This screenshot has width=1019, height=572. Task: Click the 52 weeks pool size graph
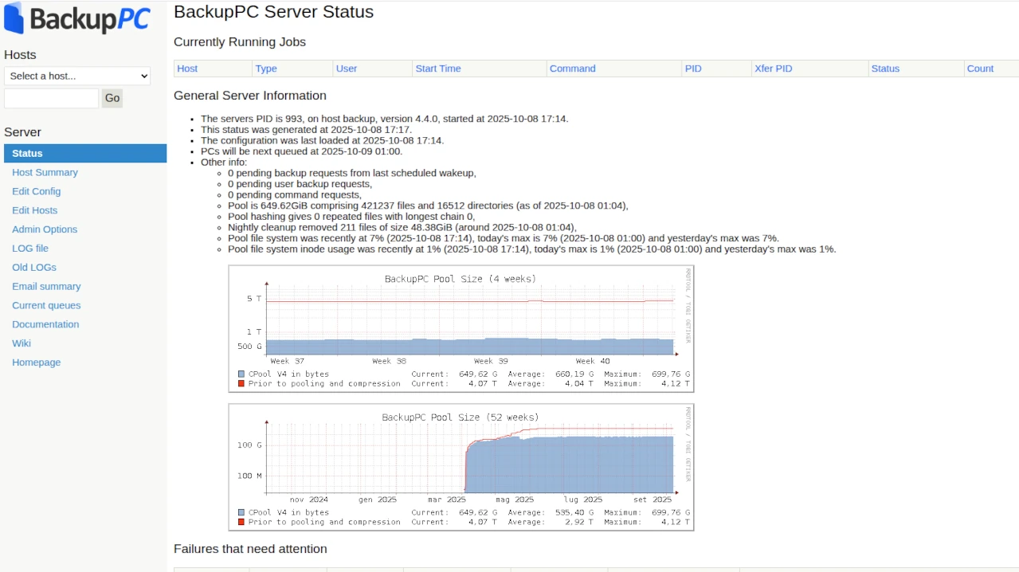pos(461,467)
